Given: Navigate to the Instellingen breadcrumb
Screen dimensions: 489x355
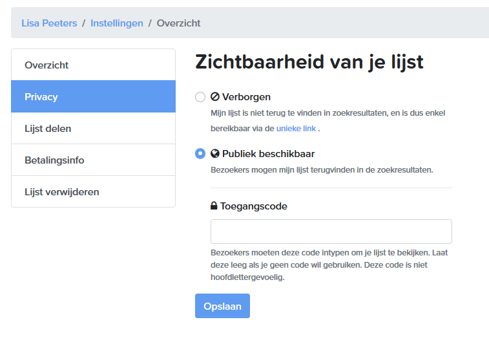Looking at the screenshot, I should (117, 23).
